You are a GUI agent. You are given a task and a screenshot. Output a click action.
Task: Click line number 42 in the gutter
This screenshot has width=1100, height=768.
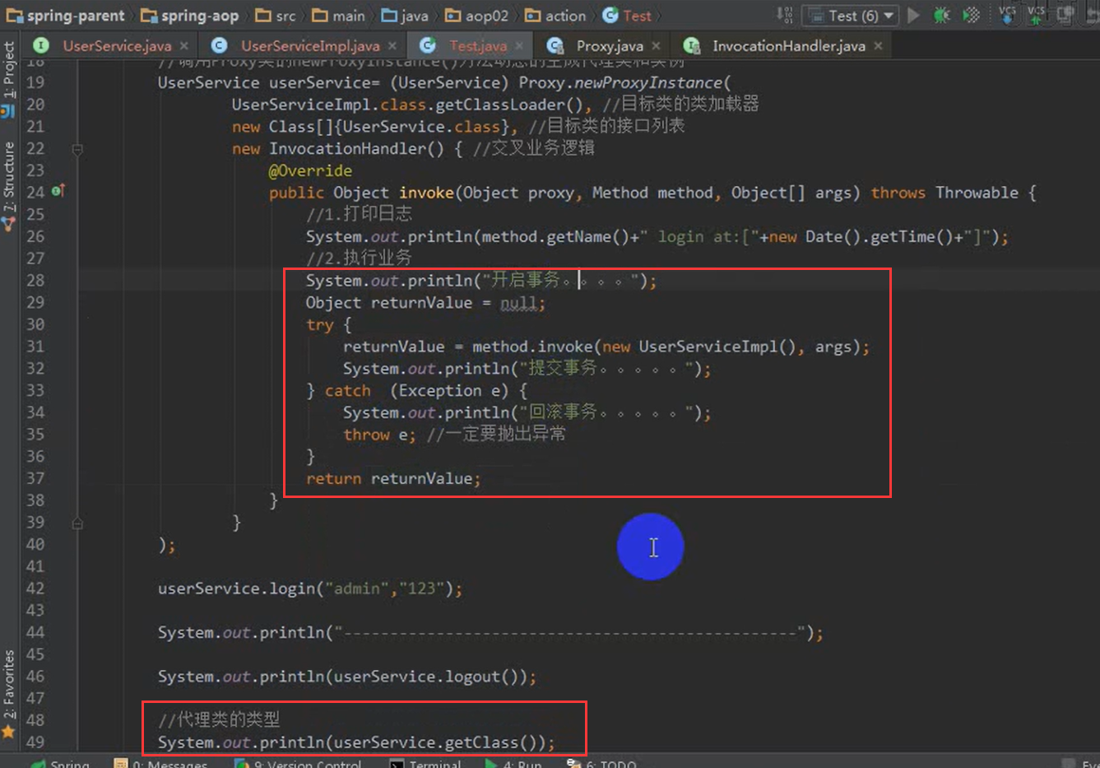coord(35,589)
